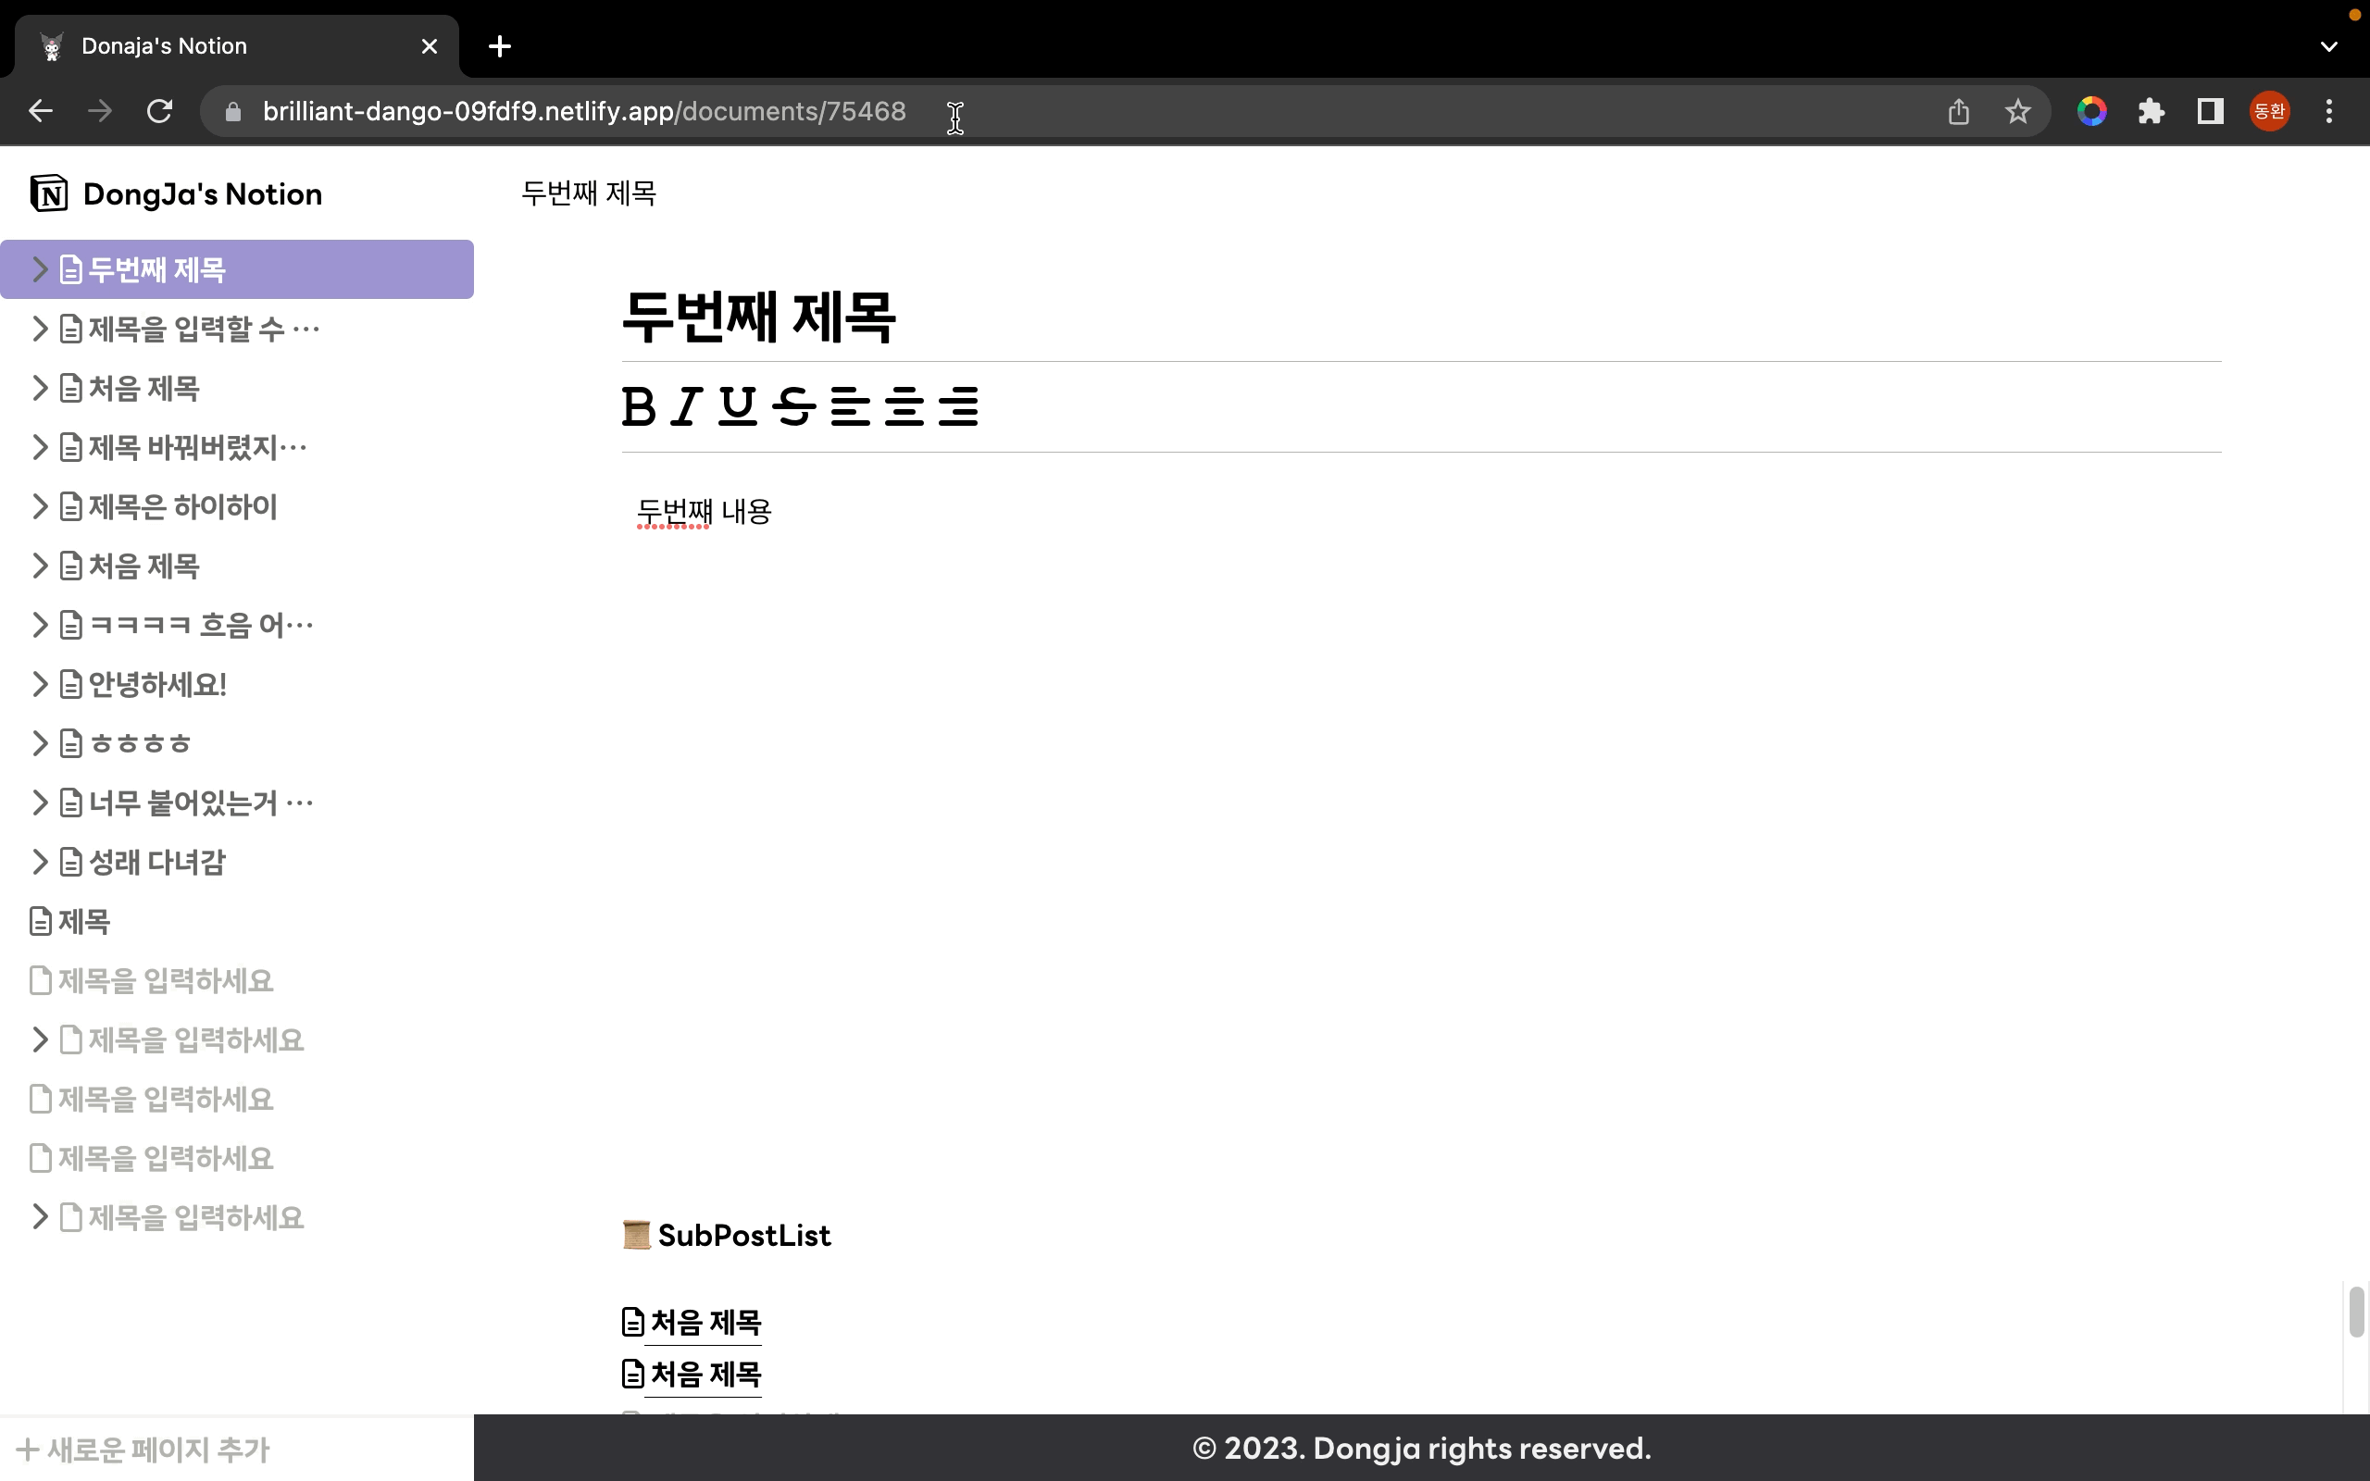Bookmark this page with the star icon

(2017, 112)
